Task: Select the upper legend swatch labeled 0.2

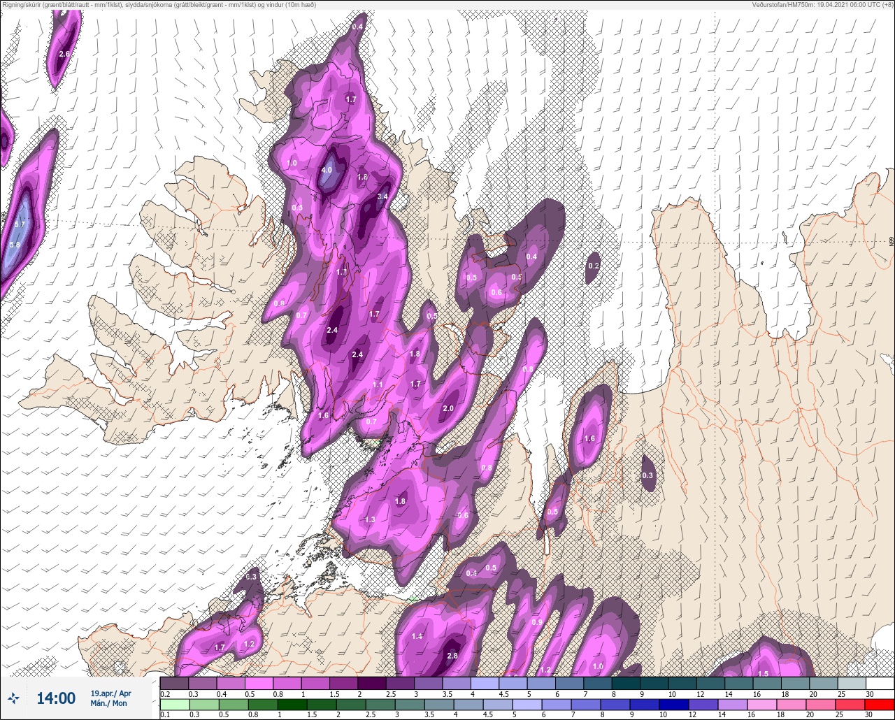Action: click(x=175, y=683)
